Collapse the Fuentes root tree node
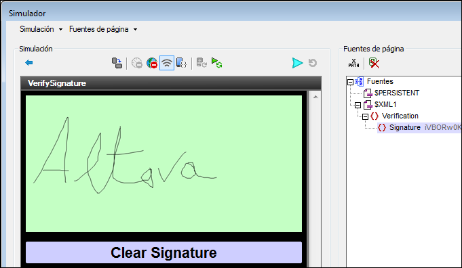Image resolution: width=462 pixels, height=268 pixels. coord(350,82)
